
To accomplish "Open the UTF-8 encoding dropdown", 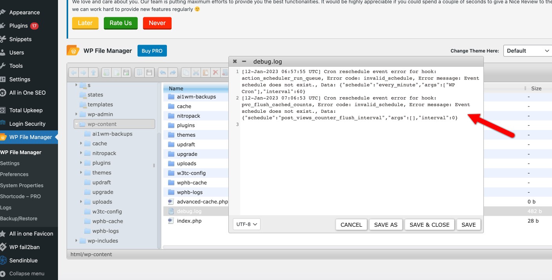I will 246,224.
